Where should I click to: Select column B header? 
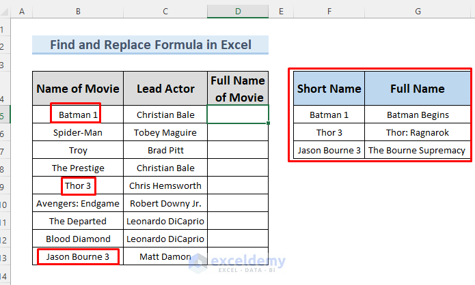click(x=78, y=12)
